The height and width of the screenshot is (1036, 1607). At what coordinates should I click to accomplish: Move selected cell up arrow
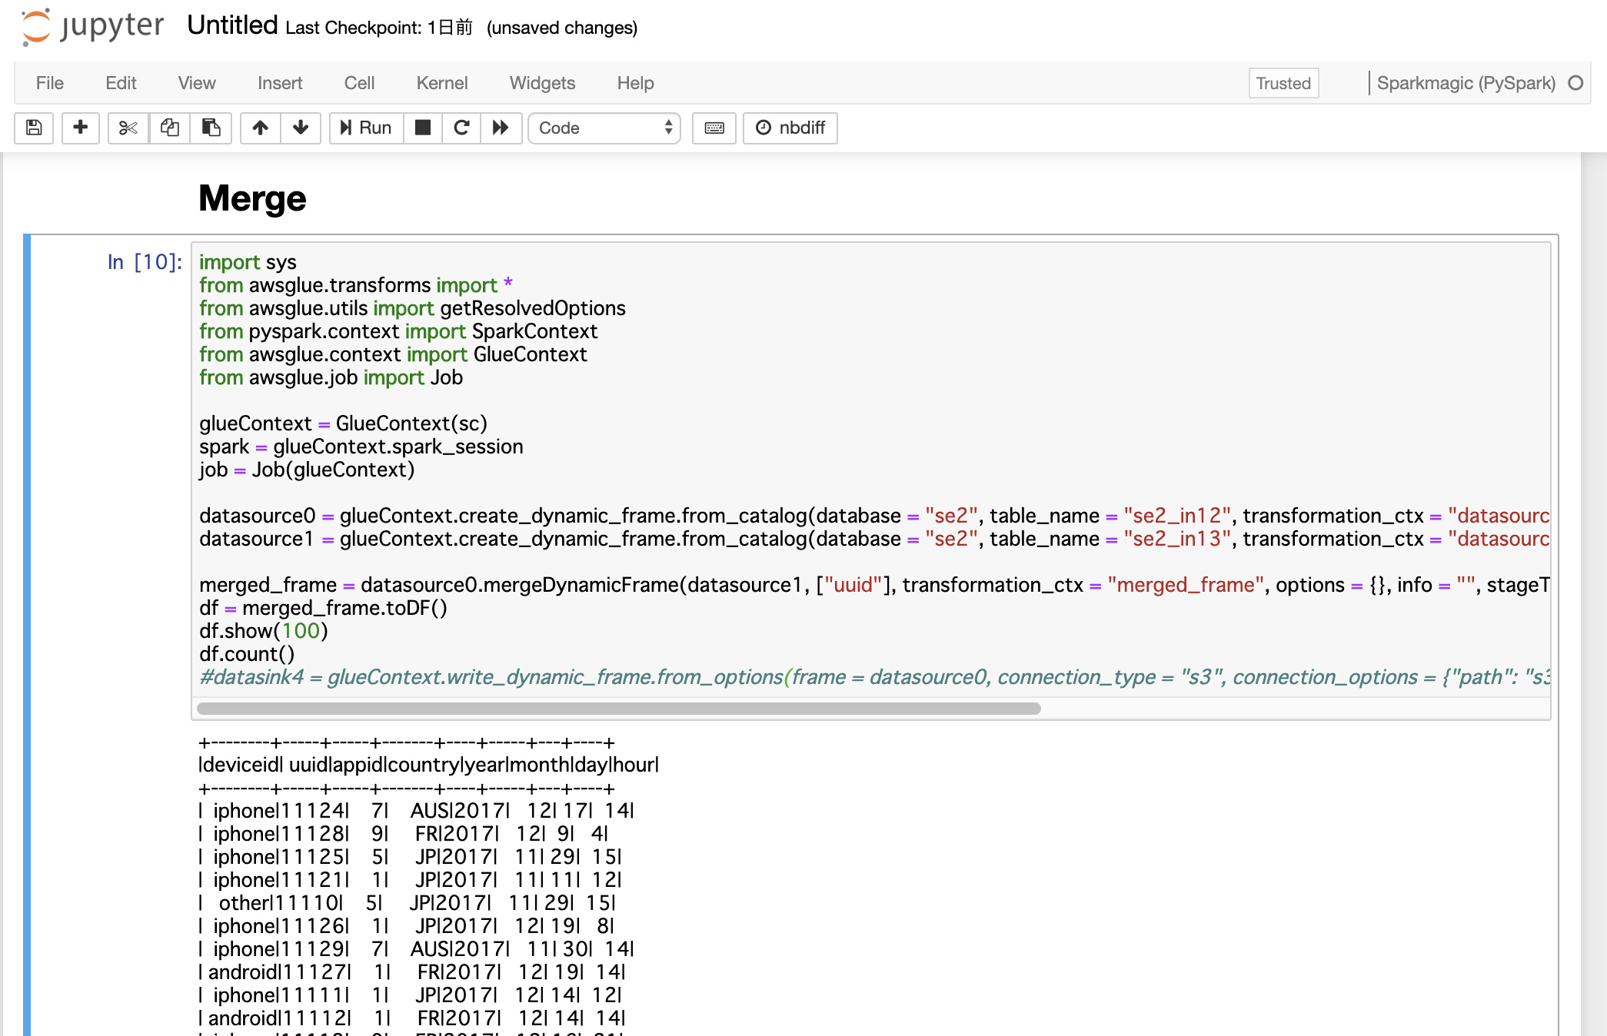point(260,128)
